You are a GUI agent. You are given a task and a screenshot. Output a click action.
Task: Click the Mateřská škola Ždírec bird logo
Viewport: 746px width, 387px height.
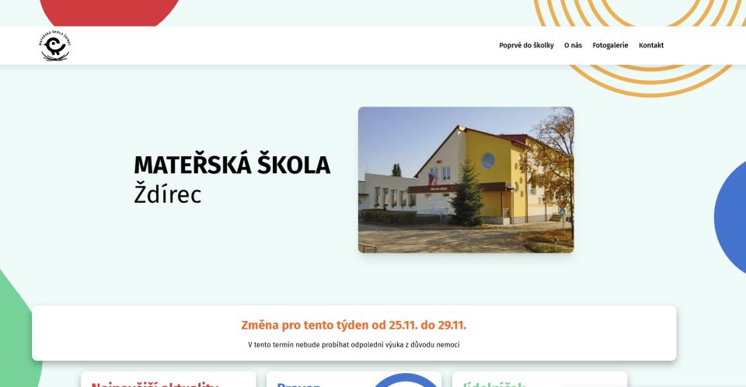pos(54,46)
